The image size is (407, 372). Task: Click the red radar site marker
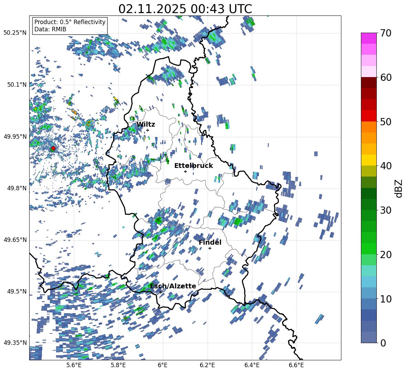53,148
